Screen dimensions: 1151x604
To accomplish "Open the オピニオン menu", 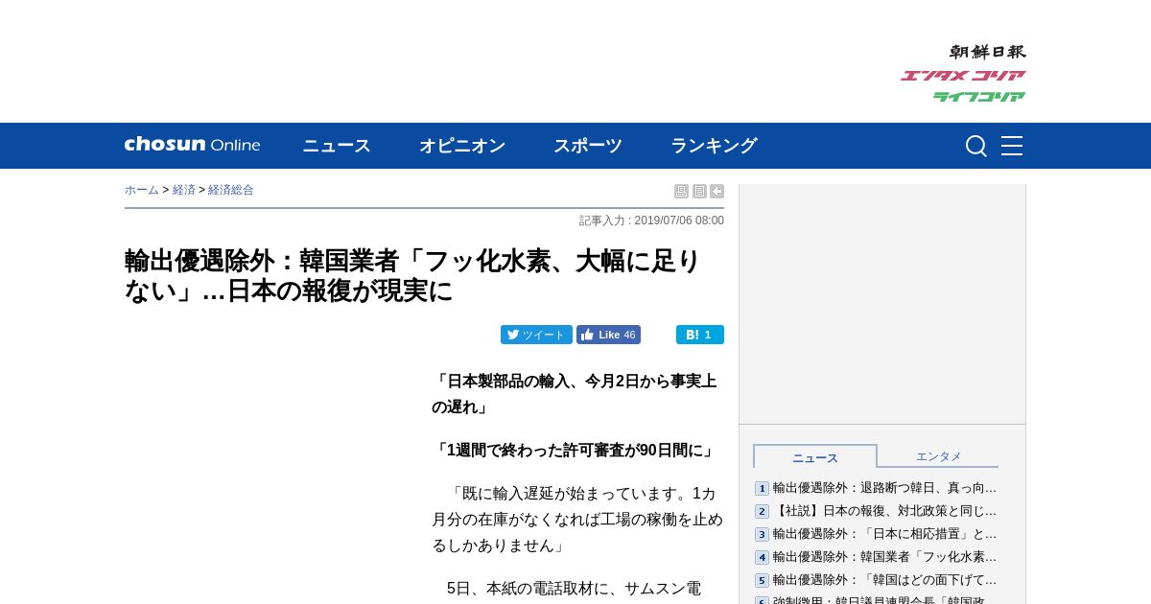I will point(462,146).
